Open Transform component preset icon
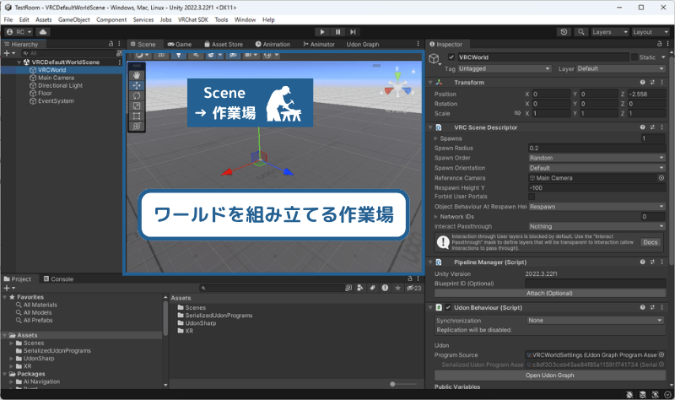675x400 pixels. pyautogui.click(x=652, y=82)
